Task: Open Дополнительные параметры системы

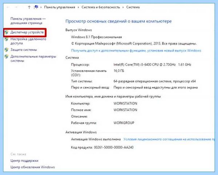Action: [33, 59]
